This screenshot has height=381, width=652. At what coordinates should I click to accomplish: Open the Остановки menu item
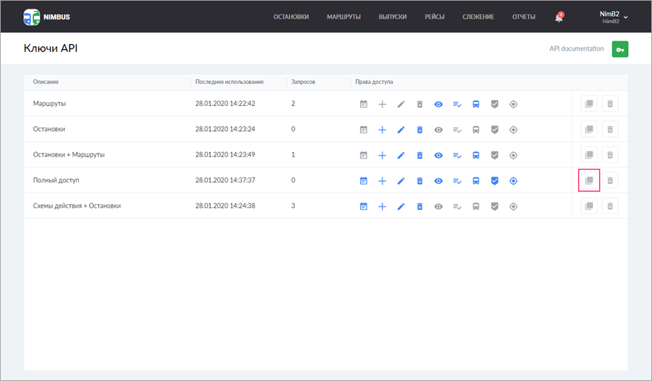point(291,17)
